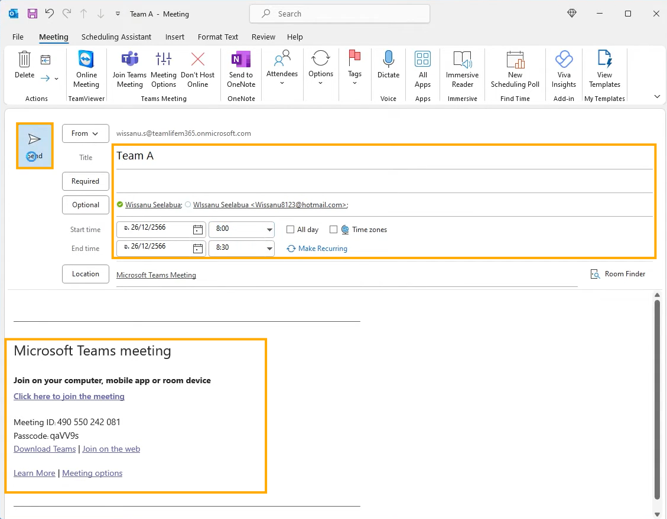Screen dimensions: 667x519
Task: Click the Location button
Action: (x=86, y=274)
